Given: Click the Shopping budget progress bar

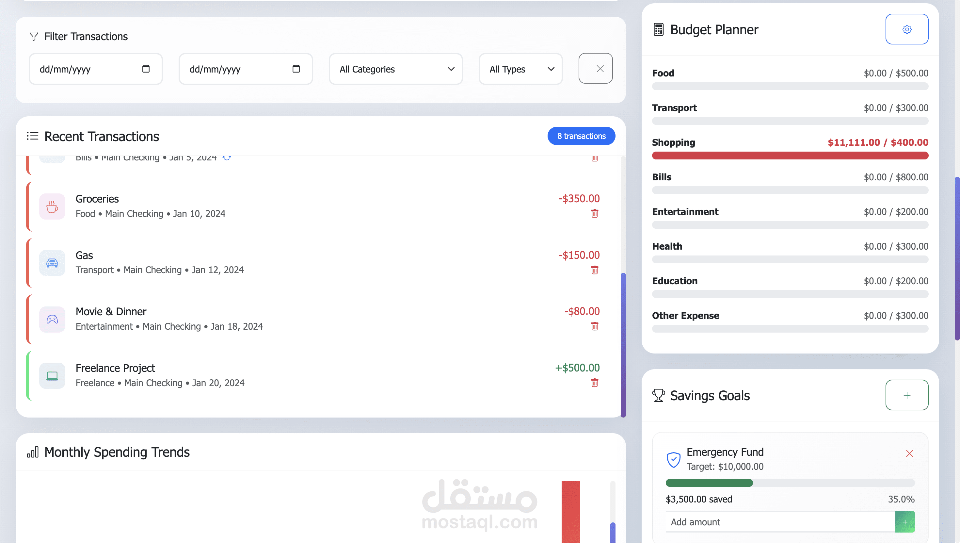Looking at the screenshot, I should tap(790, 156).
